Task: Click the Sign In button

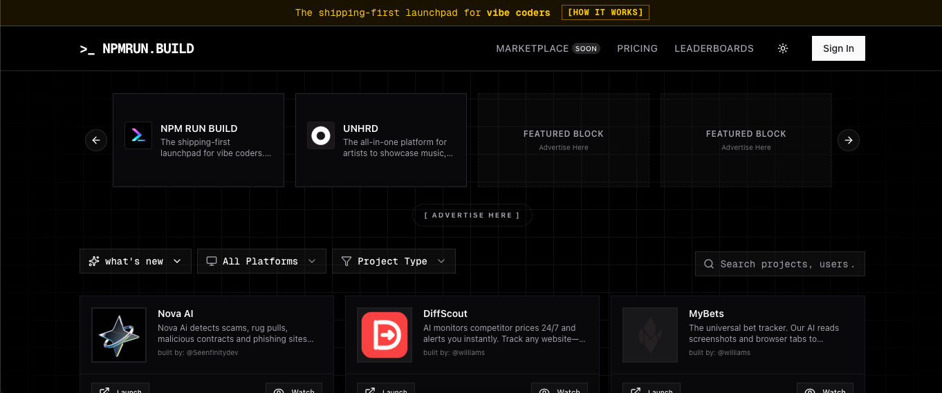Action: (x=838, y=48)
